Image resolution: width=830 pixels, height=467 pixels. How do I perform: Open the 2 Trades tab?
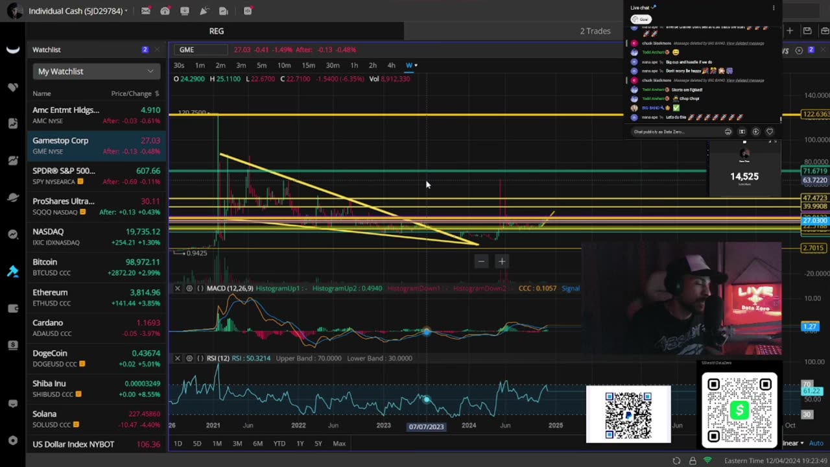595,30
